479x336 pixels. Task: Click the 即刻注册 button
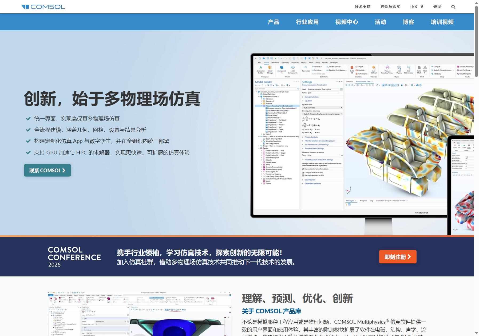click(398, 257)
